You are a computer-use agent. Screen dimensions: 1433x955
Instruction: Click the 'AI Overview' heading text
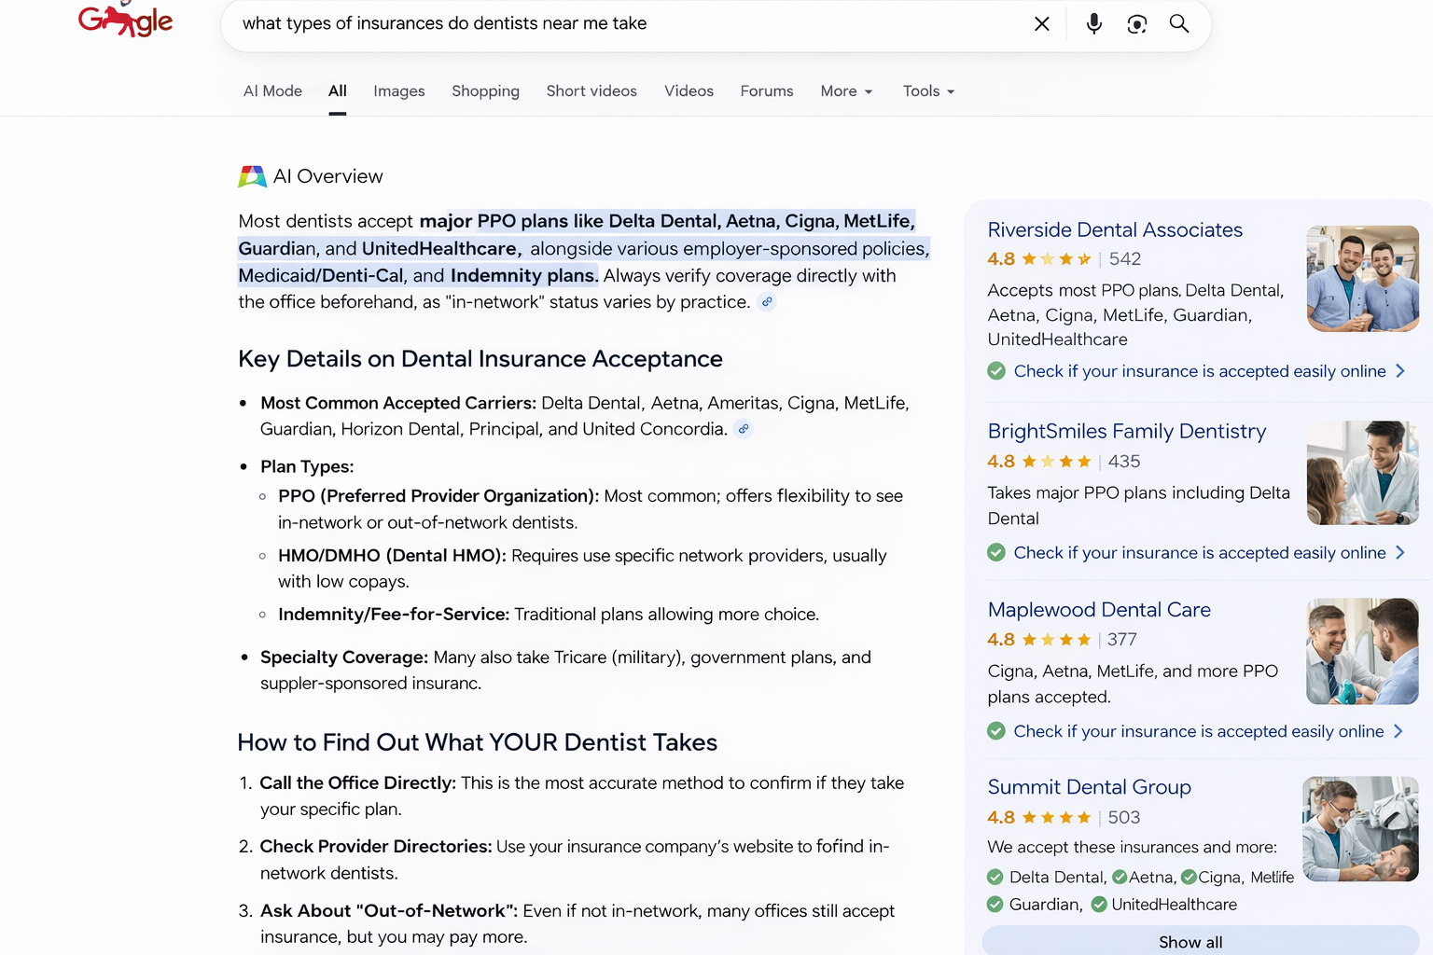[x=327, y=176]
